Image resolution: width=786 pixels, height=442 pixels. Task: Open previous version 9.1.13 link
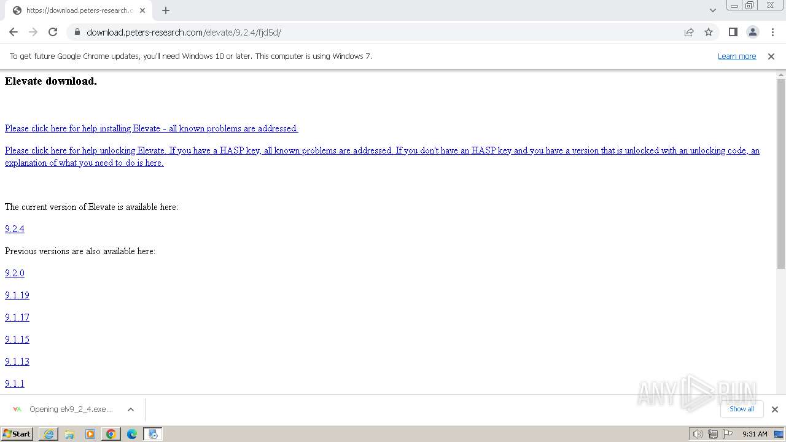(x=17, y=362)
